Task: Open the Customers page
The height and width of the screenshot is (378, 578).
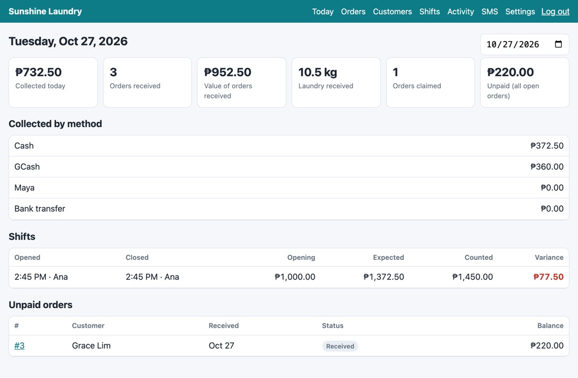Action: point(392,12)
